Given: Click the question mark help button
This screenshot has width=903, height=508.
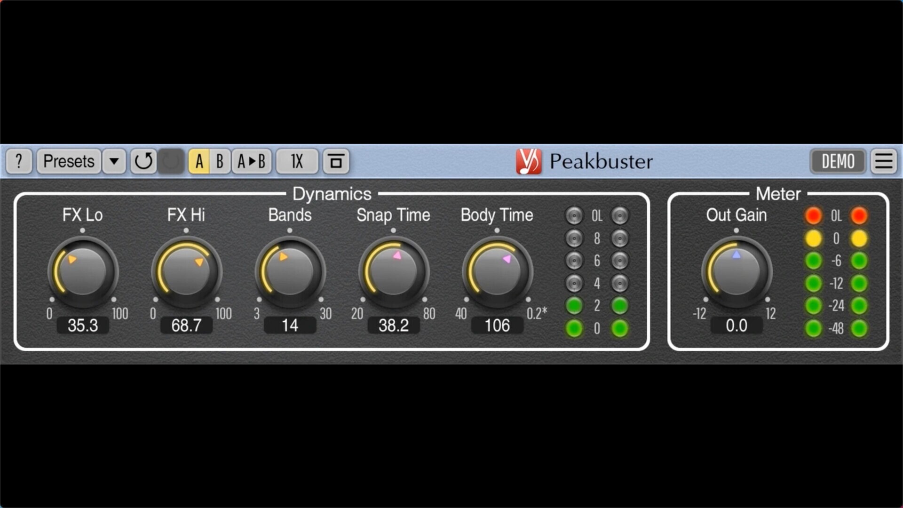Looking at the screenshot, I should 19,161.
